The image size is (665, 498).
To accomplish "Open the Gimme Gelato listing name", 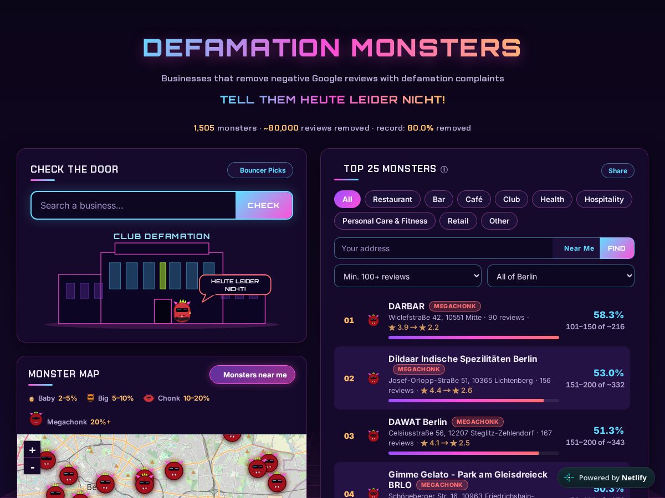I will pos(468,479).
